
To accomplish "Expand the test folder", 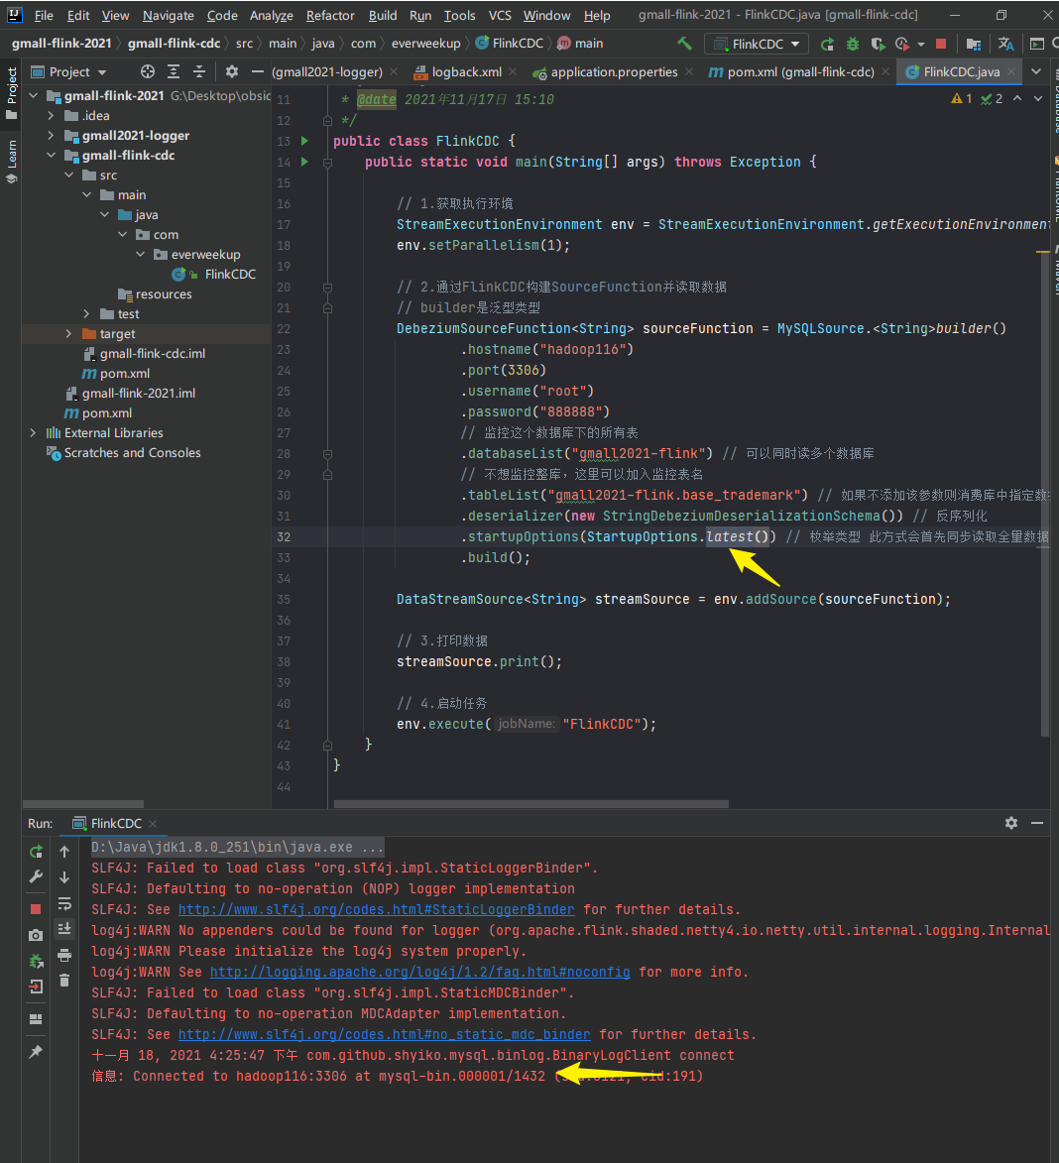I will 86,313.
